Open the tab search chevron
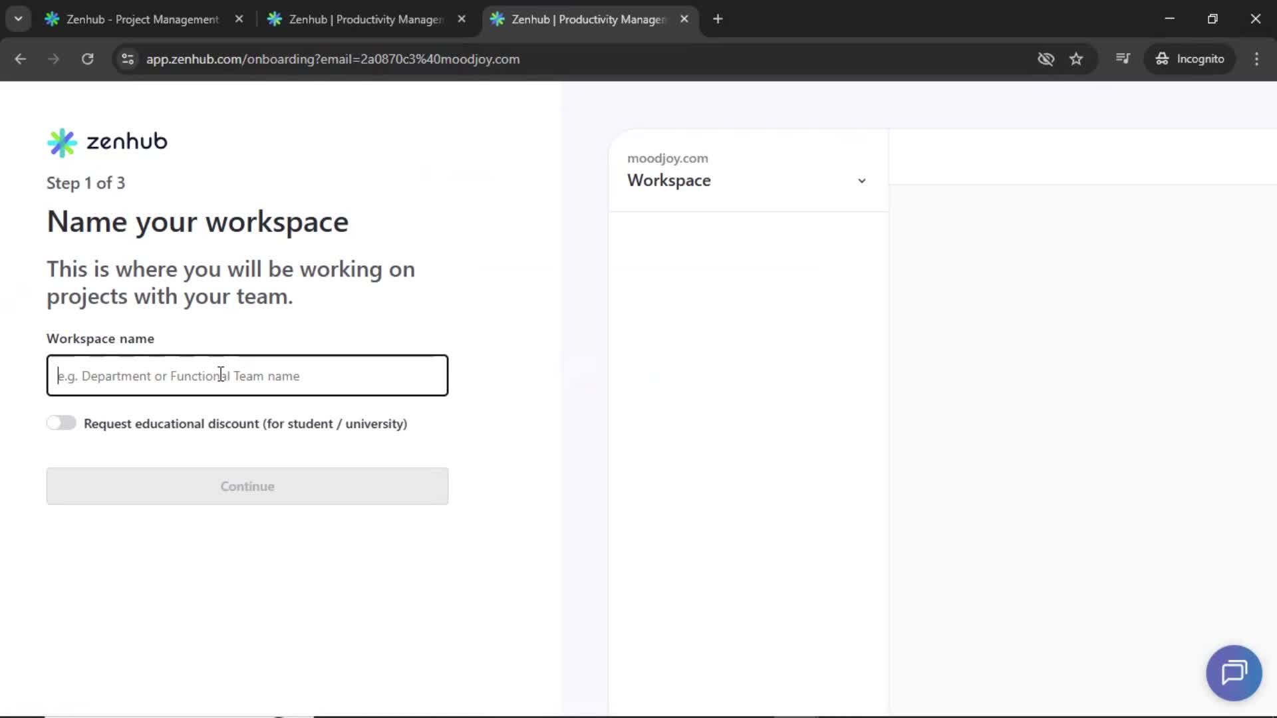Screen dimensions: 1277x718 click(18, 19)
